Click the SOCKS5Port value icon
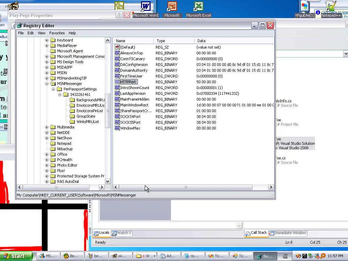The width and height of the screenshot is (348, 261). pyautogui.click(x=117, y=122)
